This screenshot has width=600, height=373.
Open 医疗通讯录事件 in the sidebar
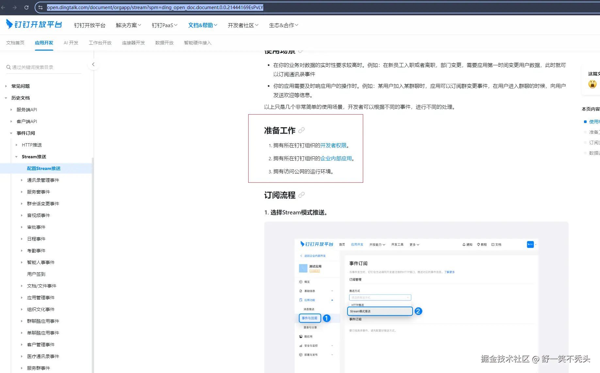click(x=43, y=356)
